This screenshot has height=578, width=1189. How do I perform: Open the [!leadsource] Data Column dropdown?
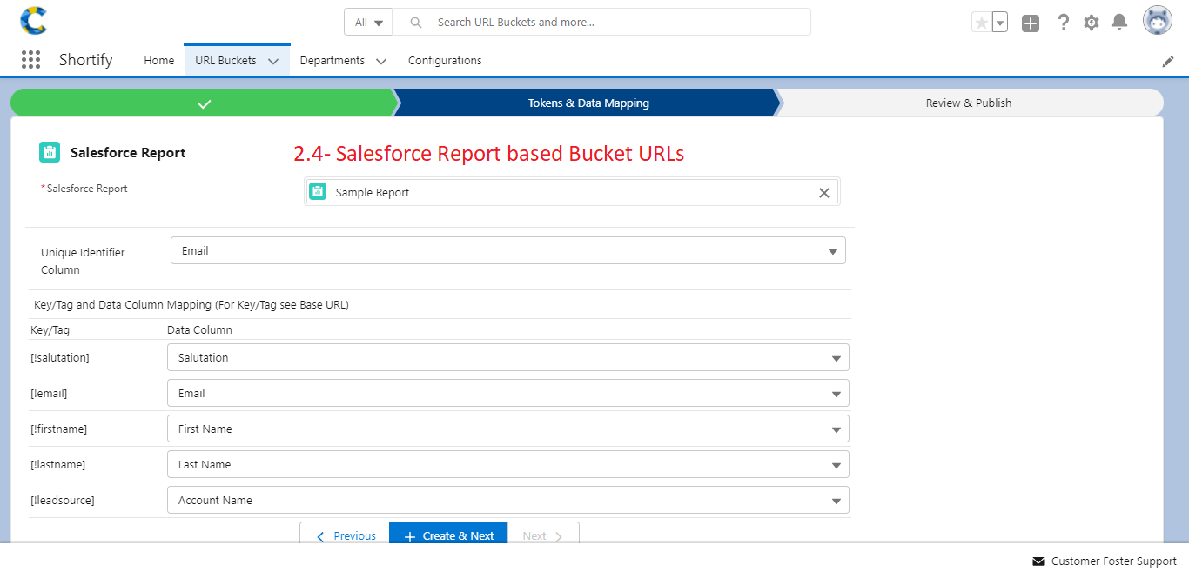(836, 500)
